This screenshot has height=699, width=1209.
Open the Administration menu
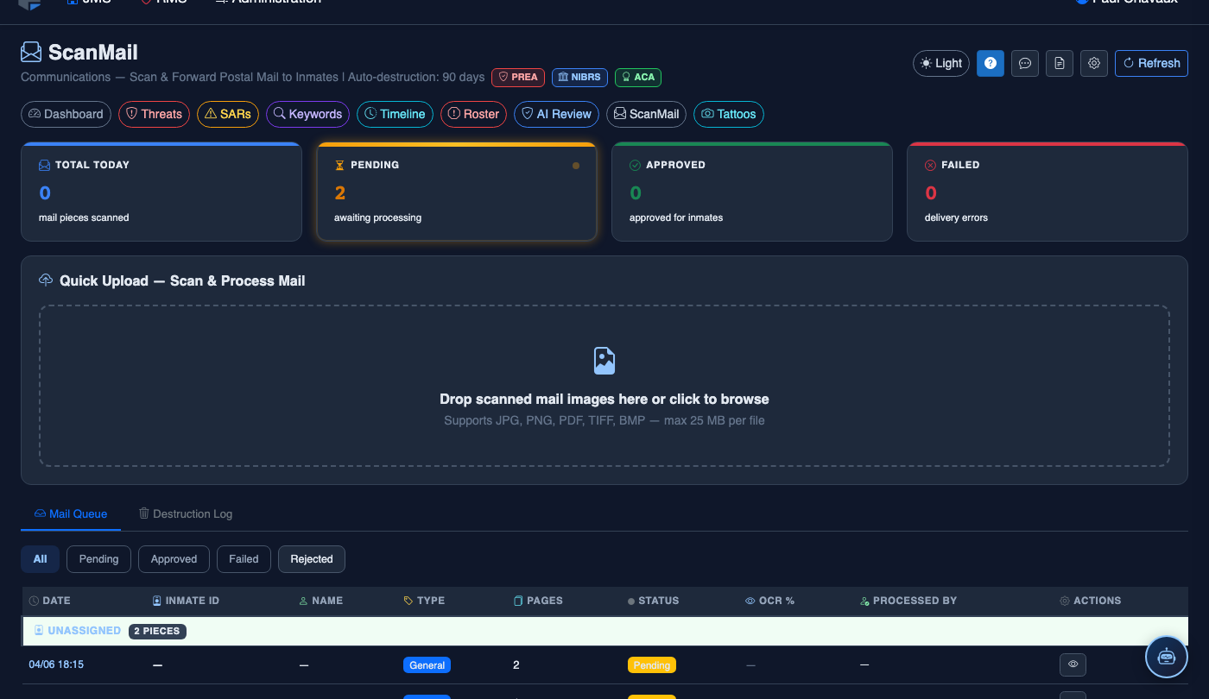tap(268, 3)
